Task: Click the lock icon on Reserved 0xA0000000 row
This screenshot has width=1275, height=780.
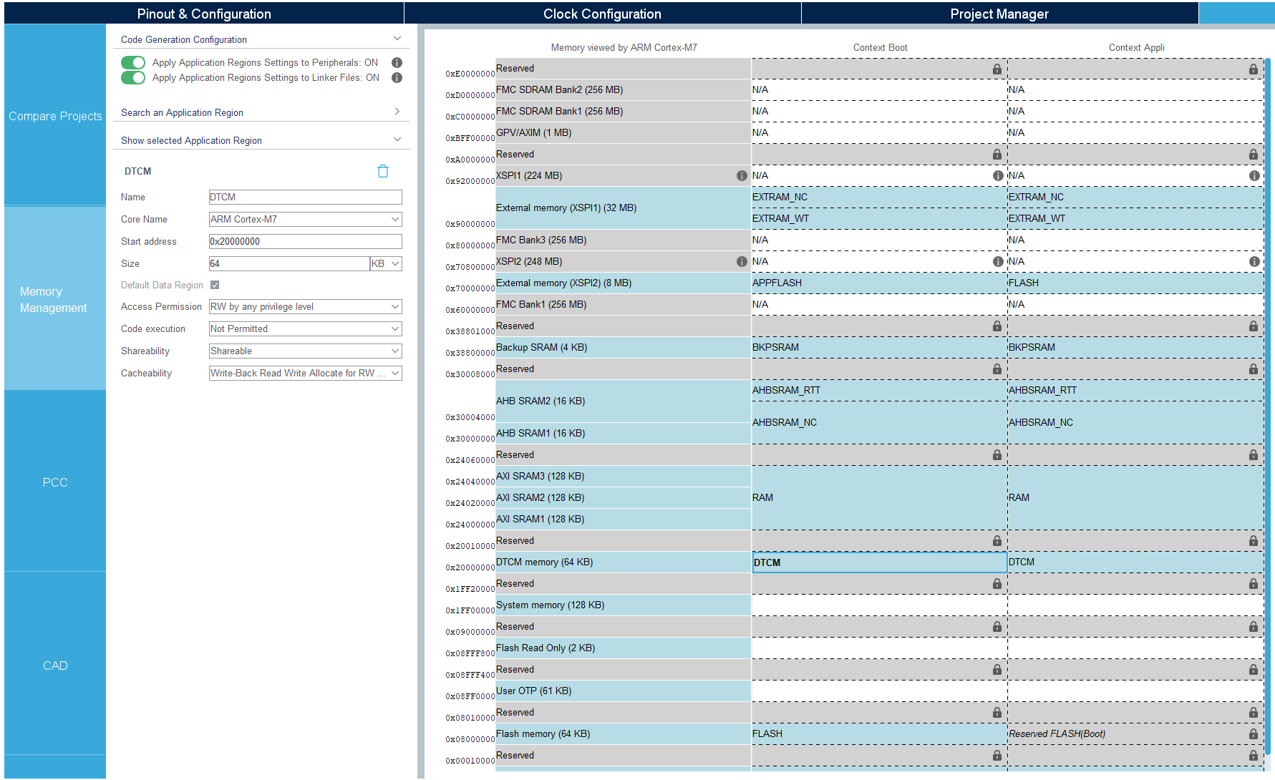Action: 997,154
